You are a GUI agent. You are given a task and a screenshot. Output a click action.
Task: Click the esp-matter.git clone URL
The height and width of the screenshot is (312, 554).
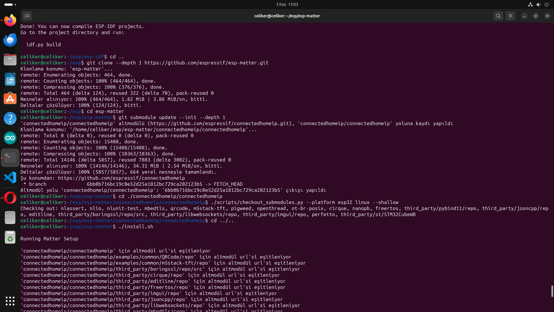coord(206,63)
